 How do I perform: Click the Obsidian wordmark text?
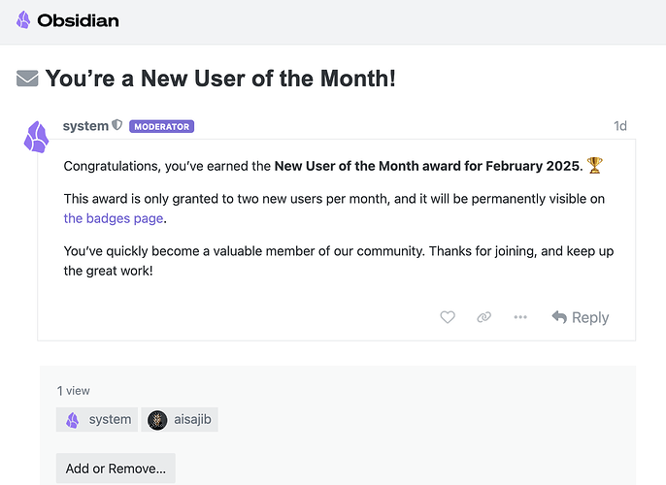(78, 20)
